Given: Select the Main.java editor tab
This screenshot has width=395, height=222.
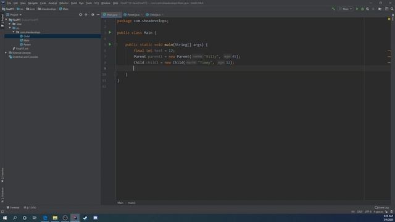Looking at the screenshot, I should click(111, 15).
